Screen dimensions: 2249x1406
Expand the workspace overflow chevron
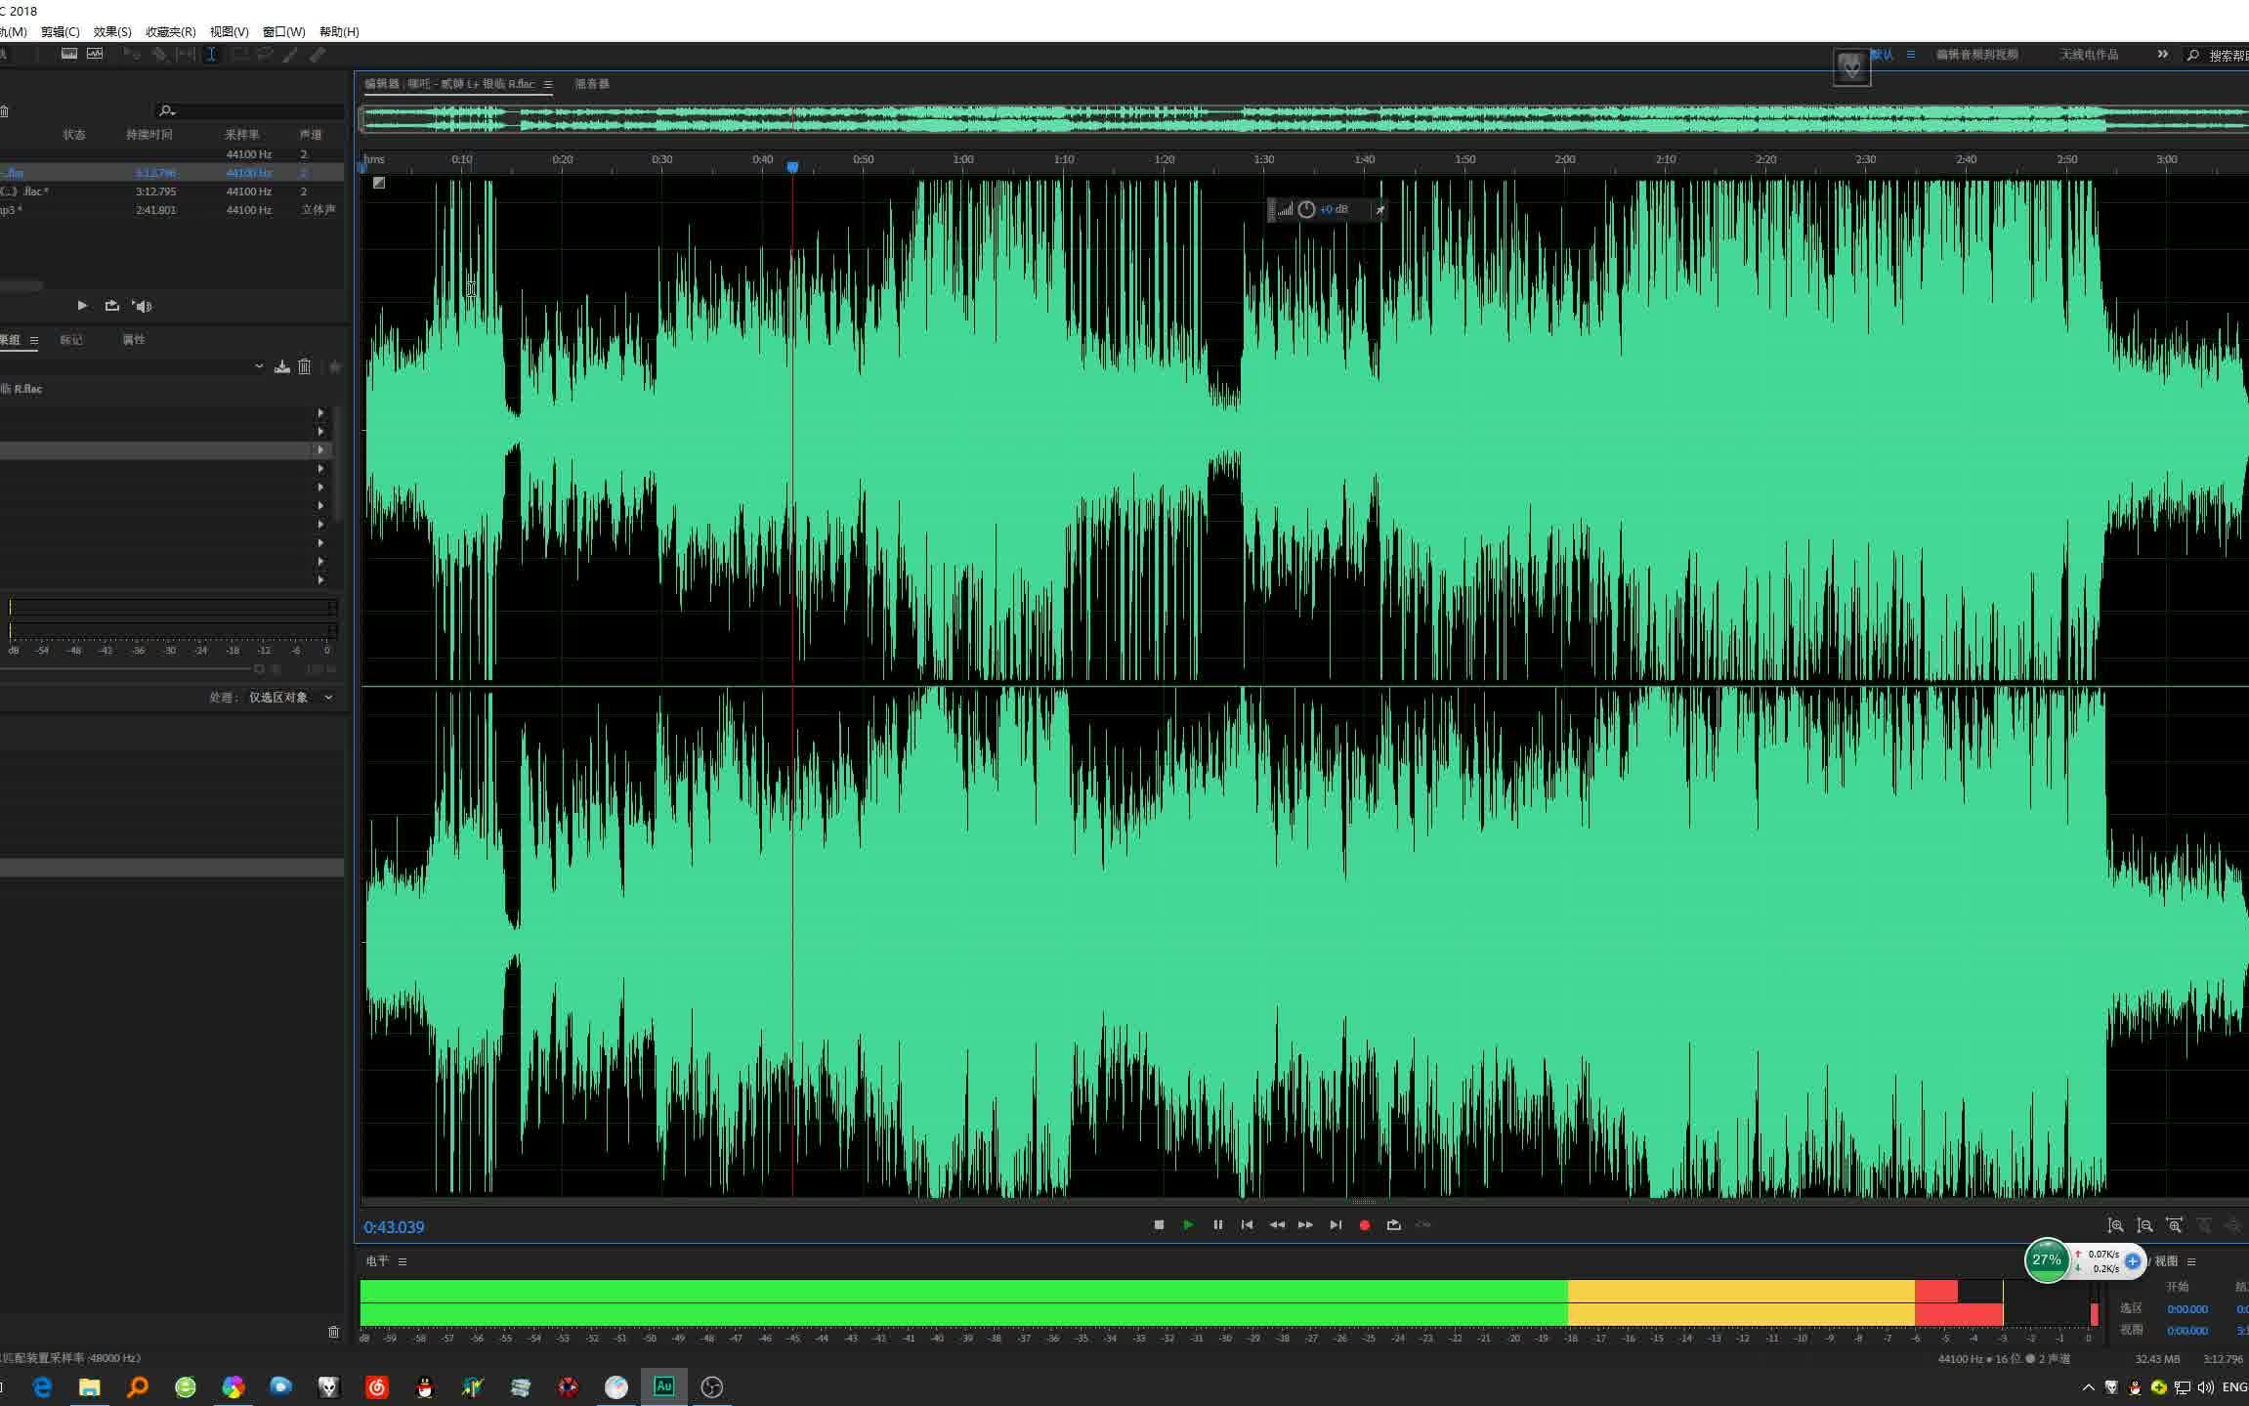[x=2163, y=55]
